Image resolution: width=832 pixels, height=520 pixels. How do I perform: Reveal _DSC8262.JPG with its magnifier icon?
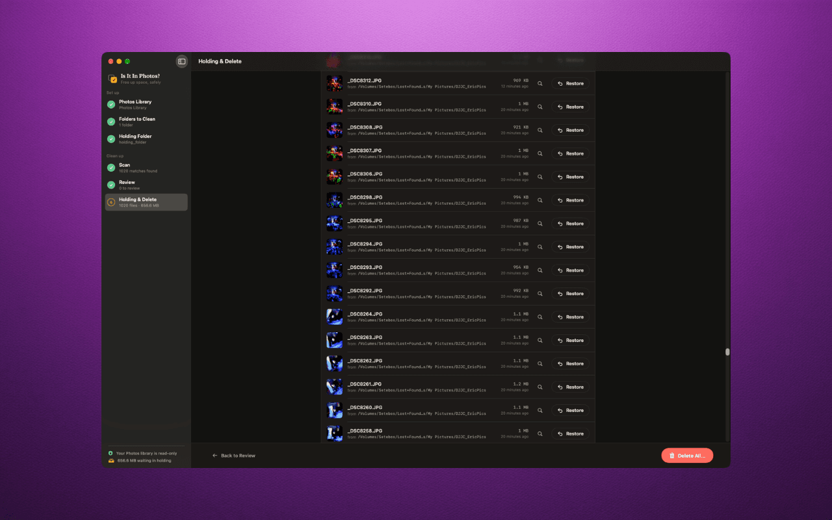(539, 364)
